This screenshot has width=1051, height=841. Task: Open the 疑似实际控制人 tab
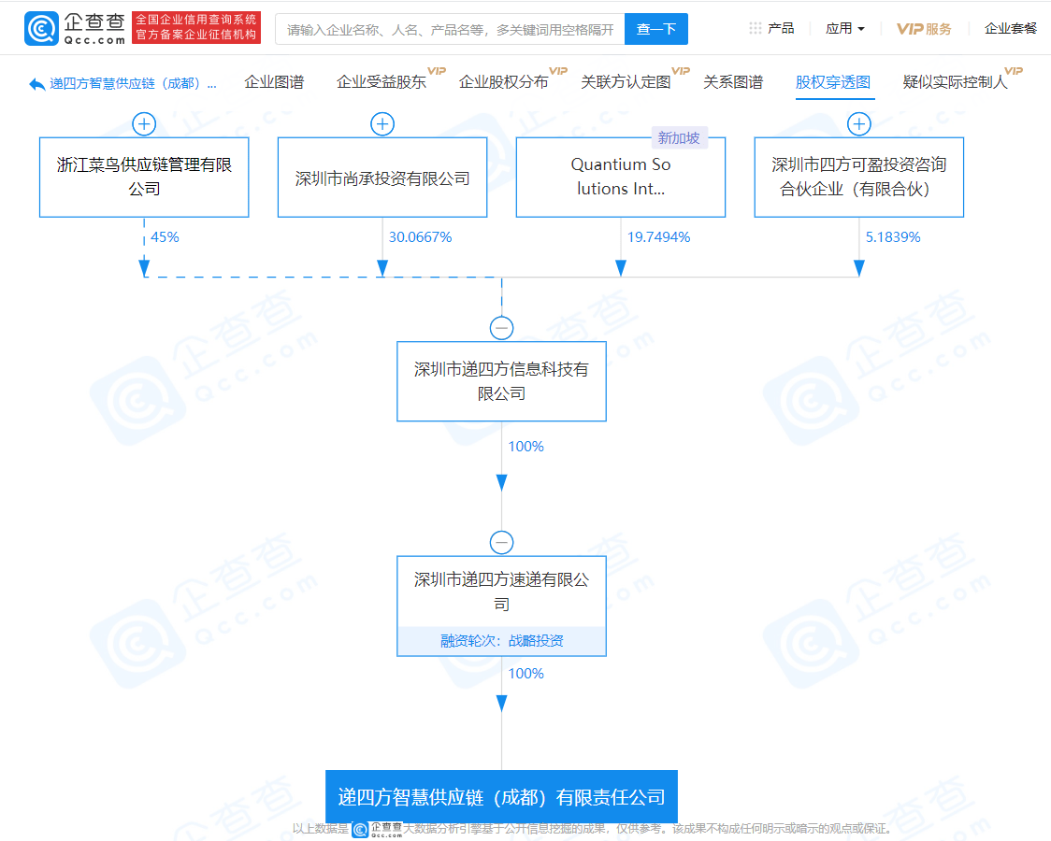tap(955, 82)
